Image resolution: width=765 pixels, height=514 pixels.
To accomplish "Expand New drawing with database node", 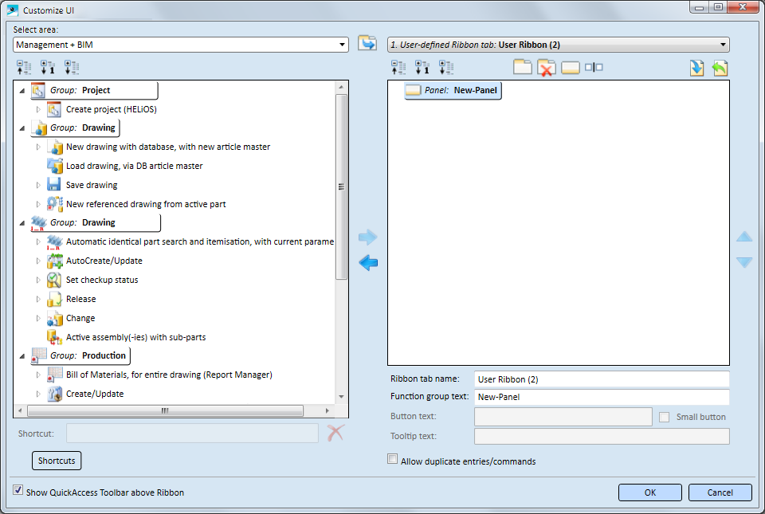I will pos(38,147).
